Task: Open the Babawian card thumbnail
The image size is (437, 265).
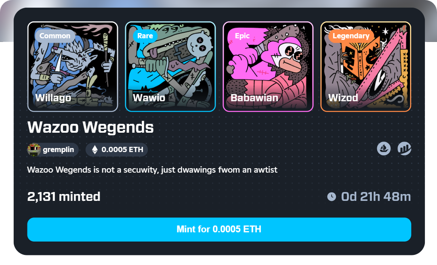Action: pos(268,67)
